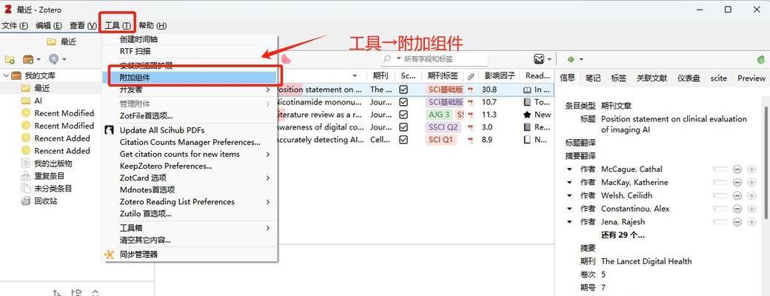Viewport: 770px width, 296px height.
Task: Switch to the 笔记 tab
Action: point(593,78)
